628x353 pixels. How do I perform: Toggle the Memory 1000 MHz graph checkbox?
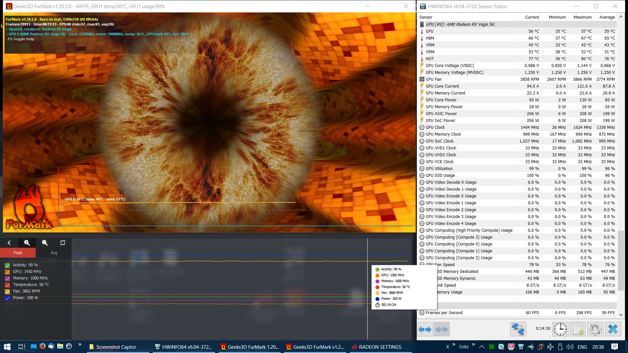(7, 278)
